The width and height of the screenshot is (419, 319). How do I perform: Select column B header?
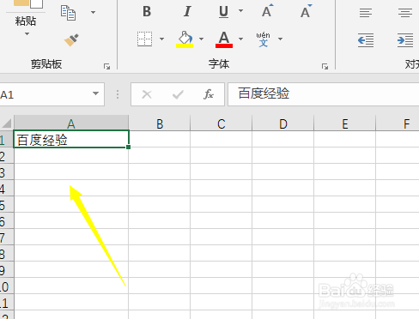click(x=160, y=123)
